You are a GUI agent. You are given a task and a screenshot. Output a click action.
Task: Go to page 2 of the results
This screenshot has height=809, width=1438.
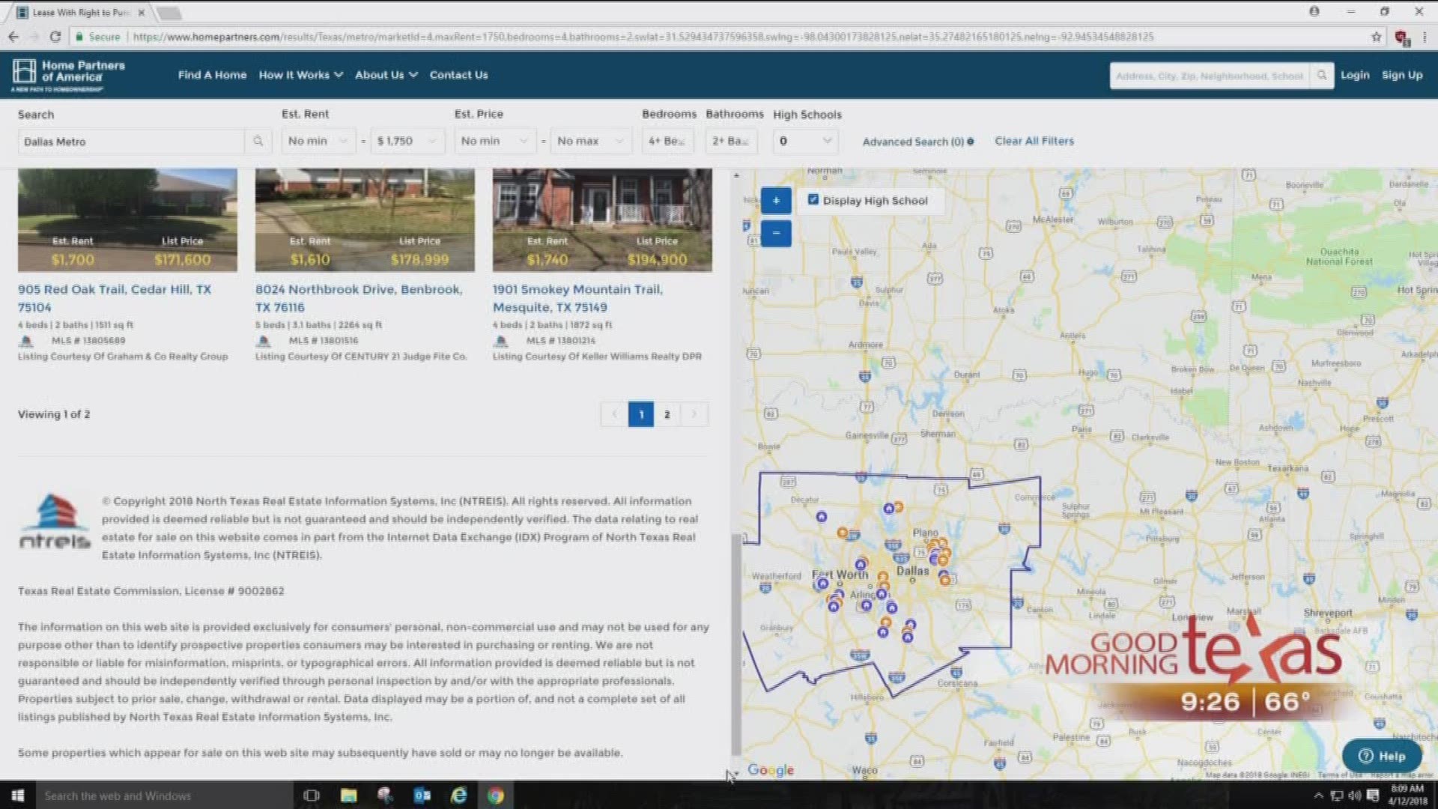667,414
